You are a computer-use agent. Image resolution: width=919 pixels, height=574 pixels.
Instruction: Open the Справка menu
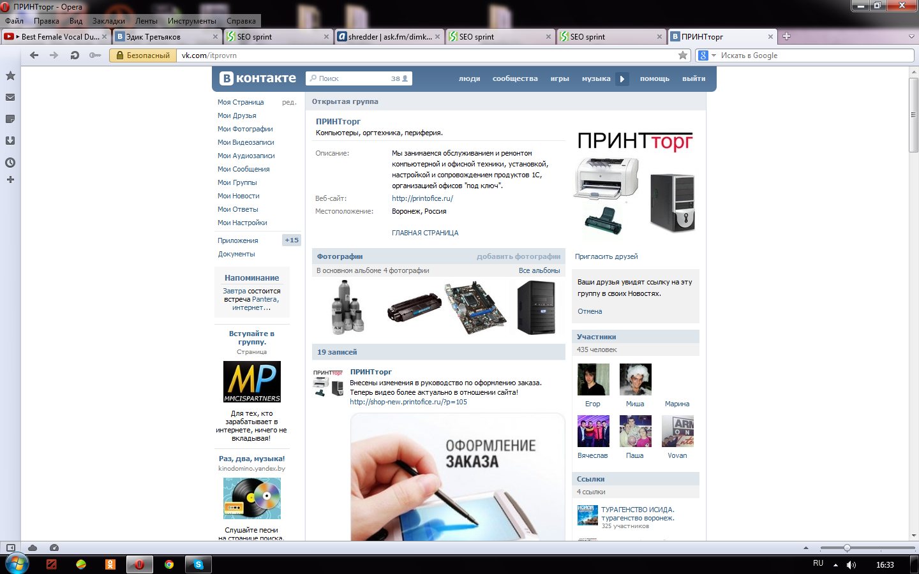coord(241,21)
